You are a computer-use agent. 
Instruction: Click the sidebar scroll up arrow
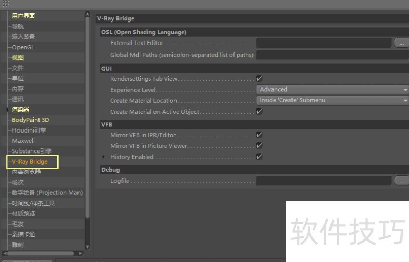click(x=87, y=15)
